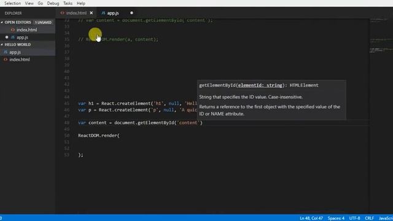Open the Tasks menu
Viewport: 393px width, 221px height.
click(x=68, y=3)
